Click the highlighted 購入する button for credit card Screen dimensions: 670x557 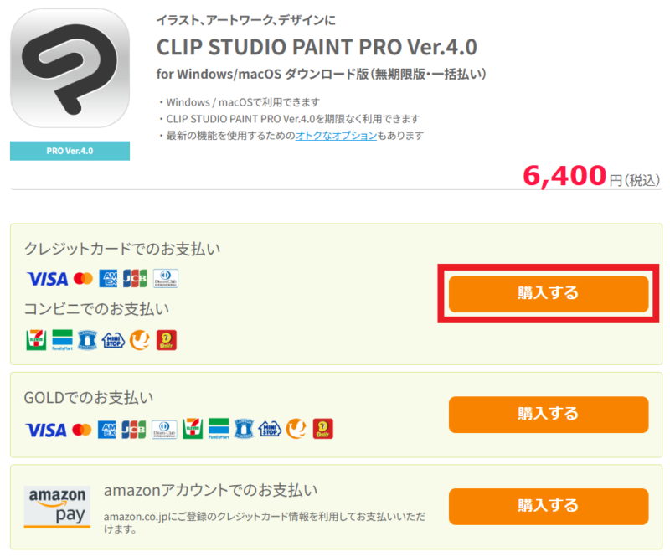pos(549,294)
